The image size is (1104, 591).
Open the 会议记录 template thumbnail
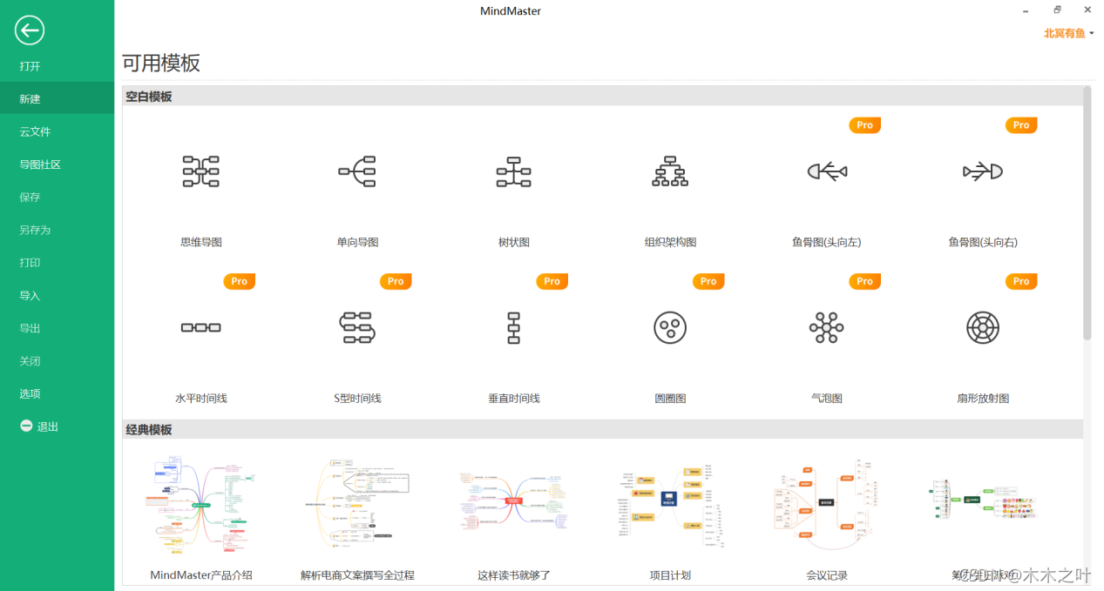point(827,505)
